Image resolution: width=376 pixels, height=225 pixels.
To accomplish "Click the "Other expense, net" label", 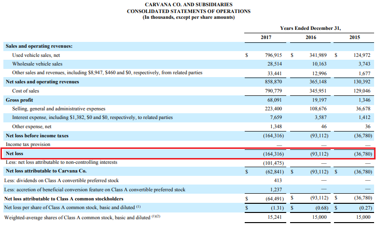I will (32, 127).
